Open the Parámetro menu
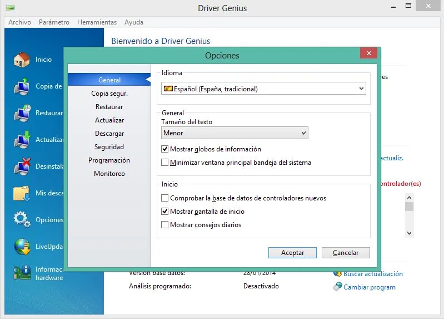 coord(54,22)
